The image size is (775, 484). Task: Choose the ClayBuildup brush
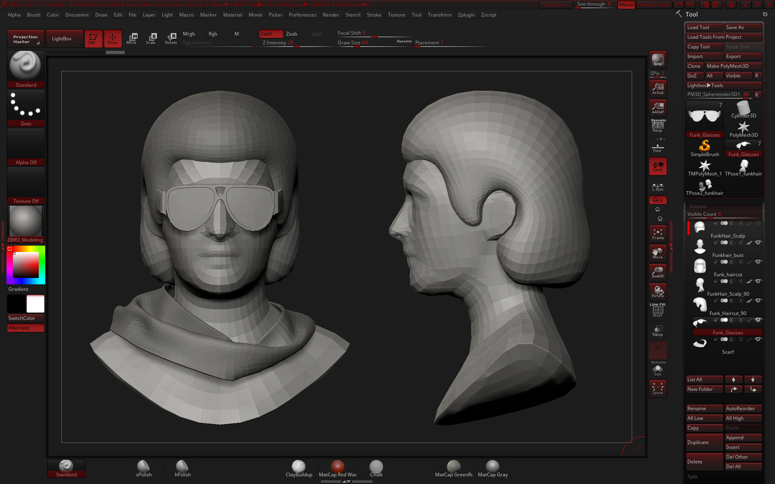click(299, 469)
